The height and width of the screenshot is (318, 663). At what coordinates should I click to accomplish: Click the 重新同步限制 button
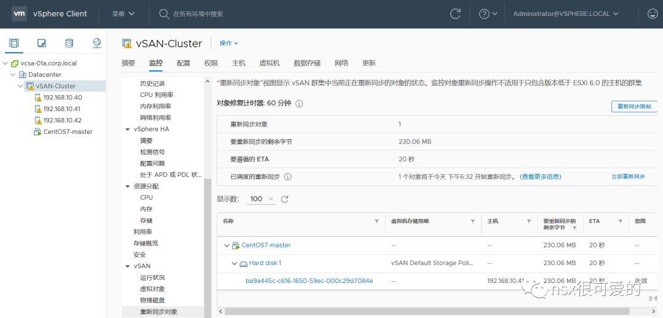tap(634, 107)
